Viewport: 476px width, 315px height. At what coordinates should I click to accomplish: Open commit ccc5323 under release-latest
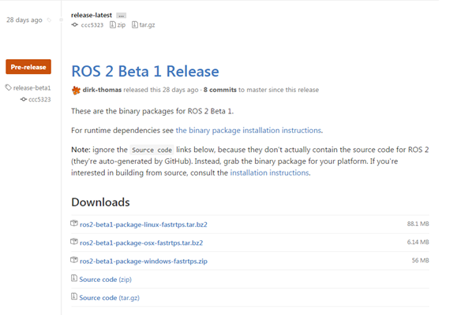(x=92, y=25)
